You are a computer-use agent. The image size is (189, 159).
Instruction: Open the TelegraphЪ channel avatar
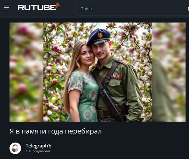(x=15, y=148)
